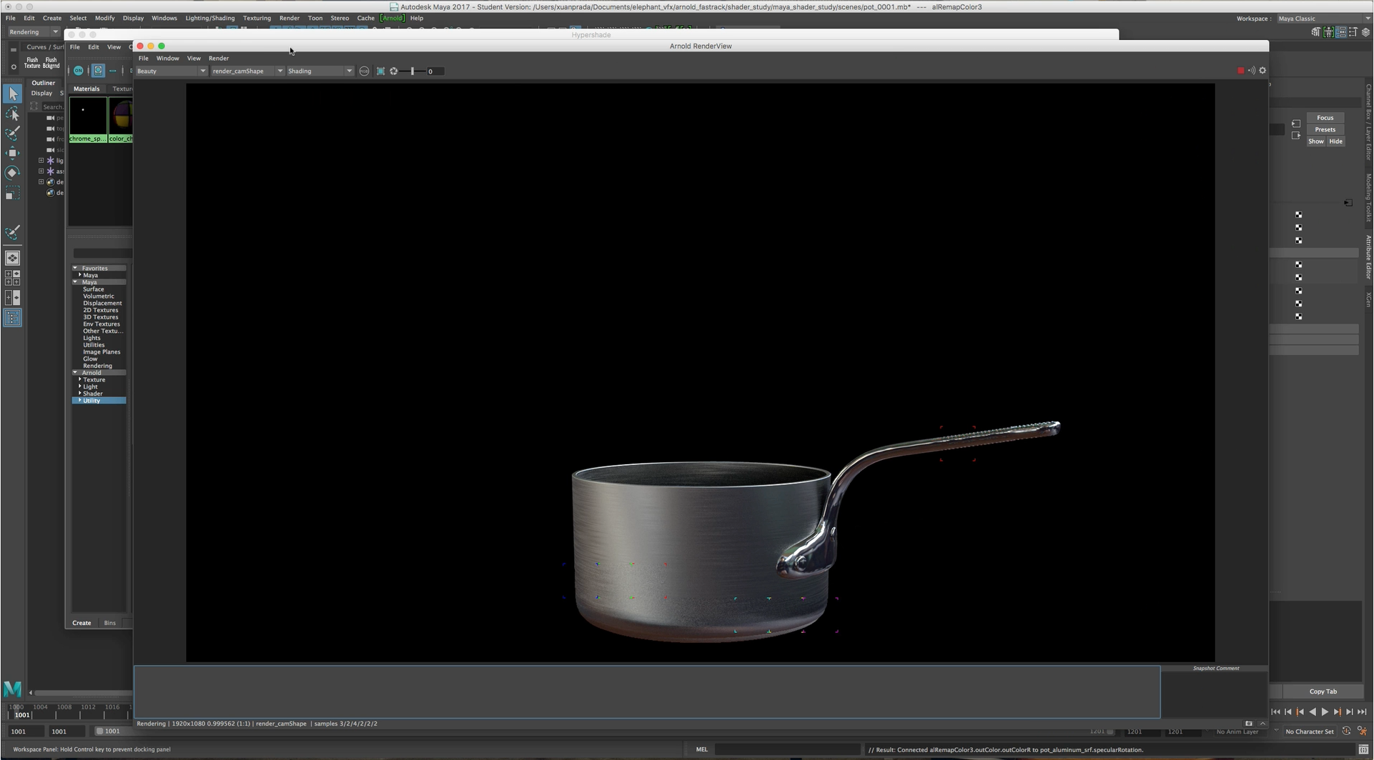Select the chrome_sp material swatch
Image resolution: width=1374 pixels, height=760 pixels.
(x=88, y=119)
